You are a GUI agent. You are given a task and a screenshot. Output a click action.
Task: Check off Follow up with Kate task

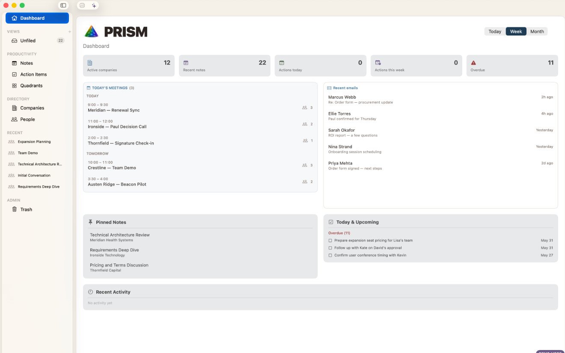330,248
